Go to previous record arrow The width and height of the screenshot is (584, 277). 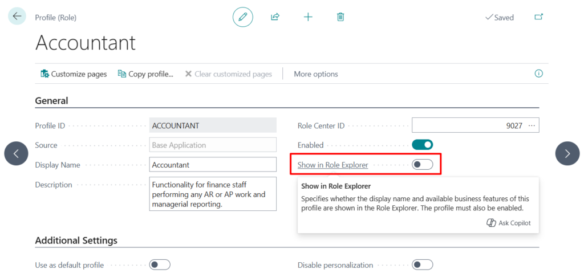pyautogui.click(x=16, y=153)
